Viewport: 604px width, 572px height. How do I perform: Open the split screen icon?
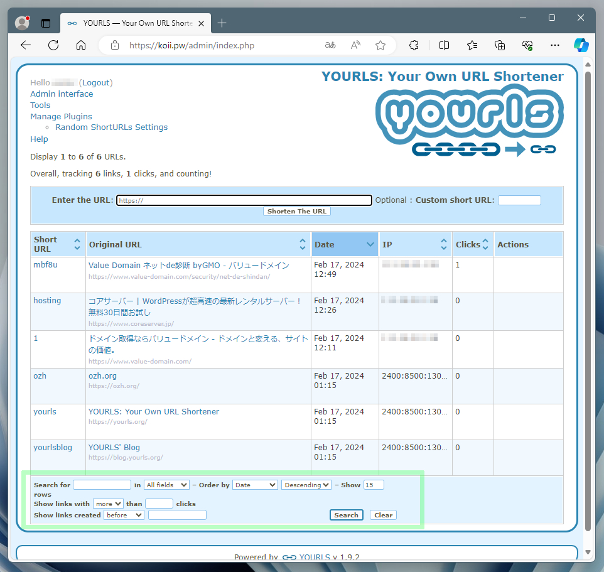point(444,45)
